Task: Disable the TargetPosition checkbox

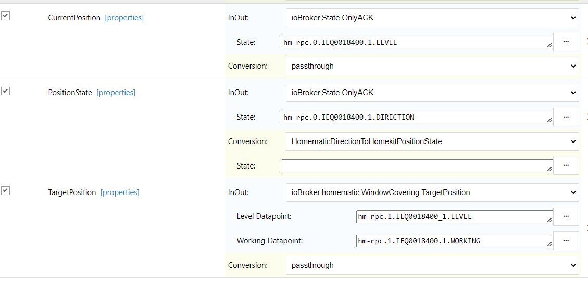Action: click(5, 190)
